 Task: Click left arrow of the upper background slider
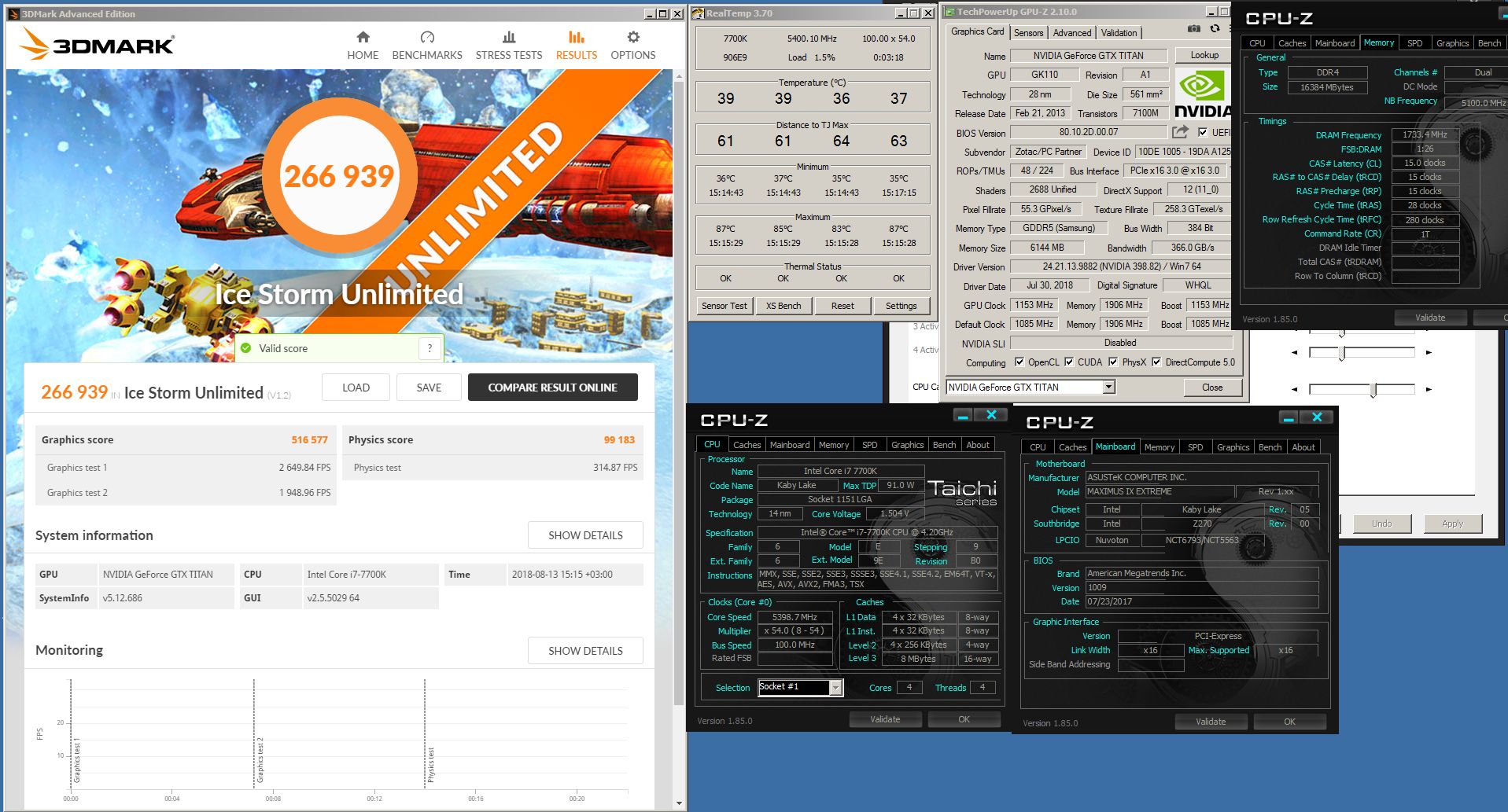(1295, 352)
